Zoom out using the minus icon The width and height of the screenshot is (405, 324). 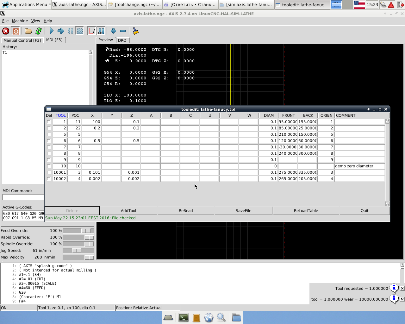[123, 31]
